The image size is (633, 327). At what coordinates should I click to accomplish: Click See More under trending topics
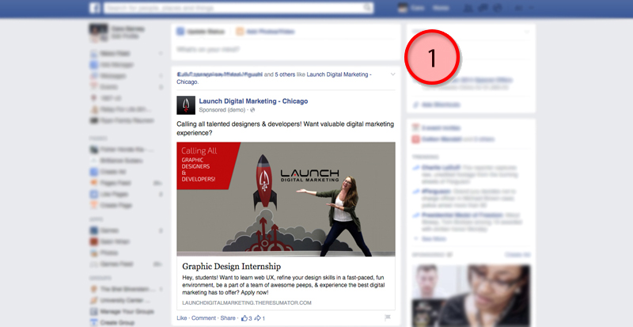pyautogui.click(x=434, y=239)
